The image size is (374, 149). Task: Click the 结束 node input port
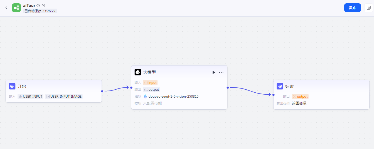(x=273, y=95)
